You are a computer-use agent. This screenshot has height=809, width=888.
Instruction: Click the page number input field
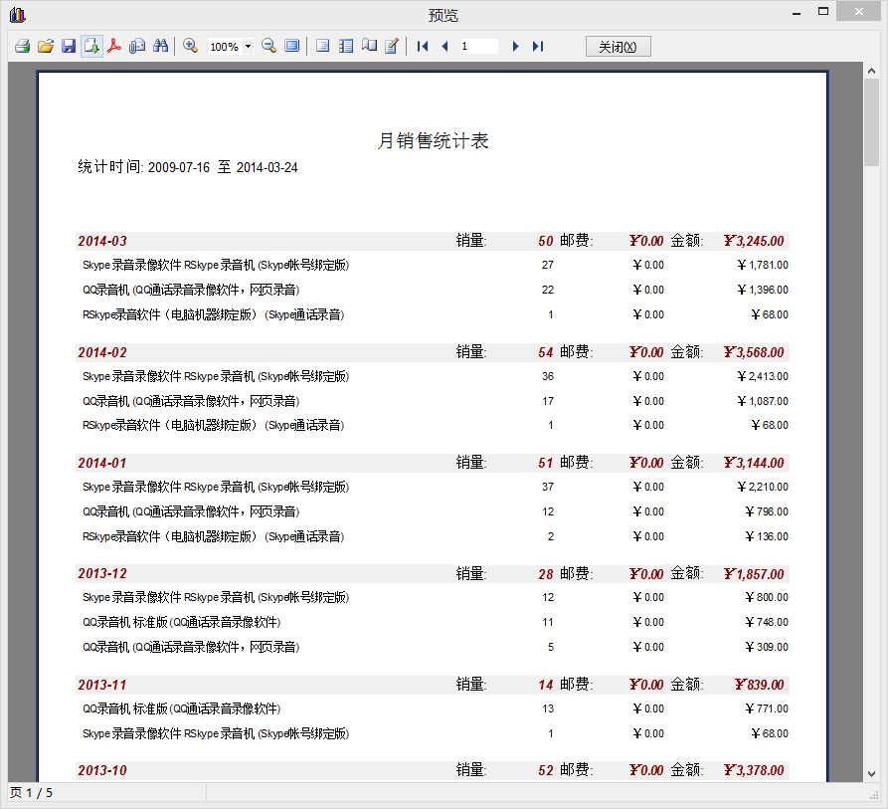(477, 46)
